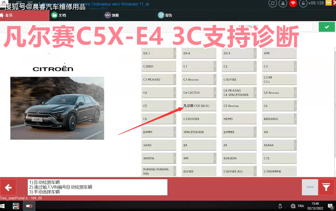Open the notification center icon
Screen dimensions: 336x211
pos(331,206)
